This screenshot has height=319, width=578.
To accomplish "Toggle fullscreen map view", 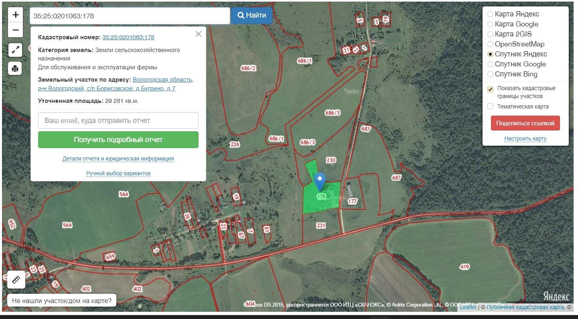I will (16, 50).
